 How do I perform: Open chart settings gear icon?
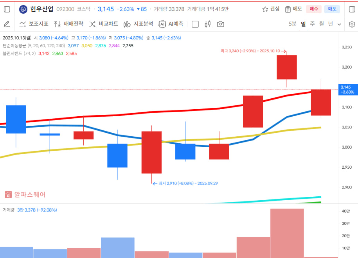(352, 24)
